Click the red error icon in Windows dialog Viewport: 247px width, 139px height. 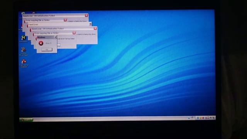tap(41, 43)
